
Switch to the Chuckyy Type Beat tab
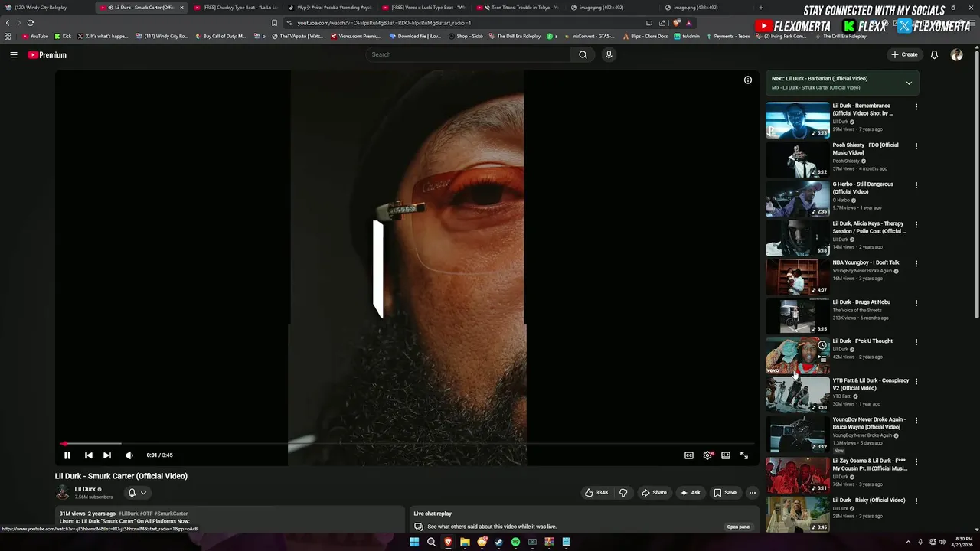pyautogui.click(x=236, y=8)
